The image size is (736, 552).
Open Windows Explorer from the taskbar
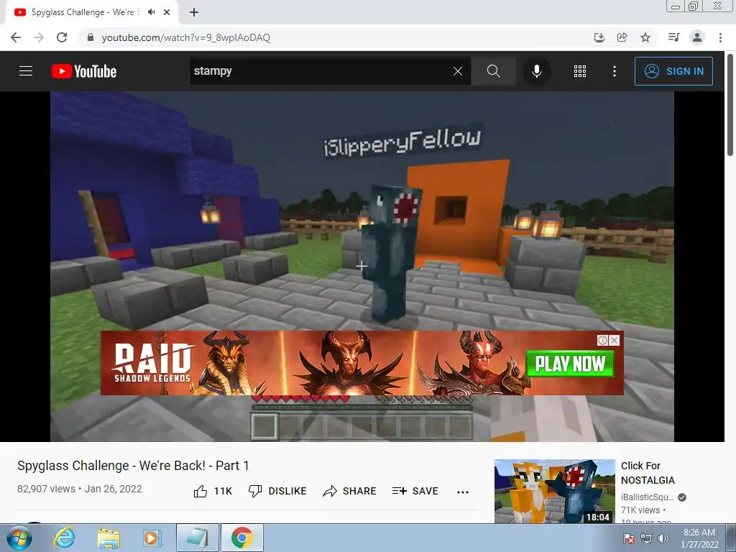click(x=109, y=538)
